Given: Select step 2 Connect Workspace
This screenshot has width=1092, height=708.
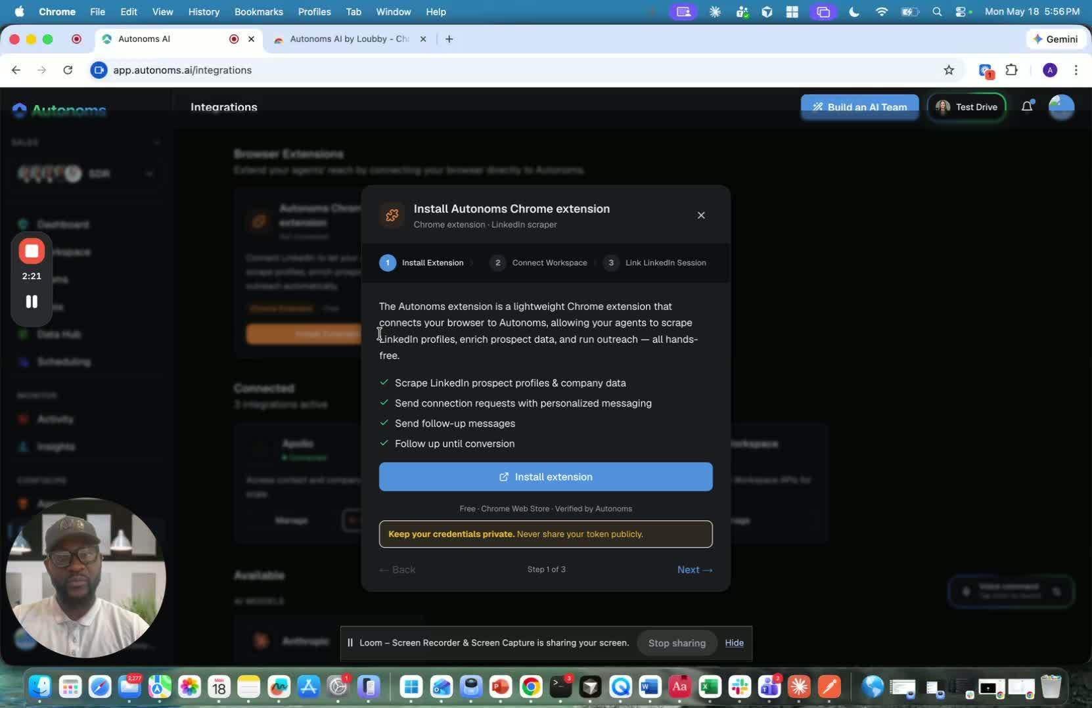Looking at the screenshot, I should (539, 263).
